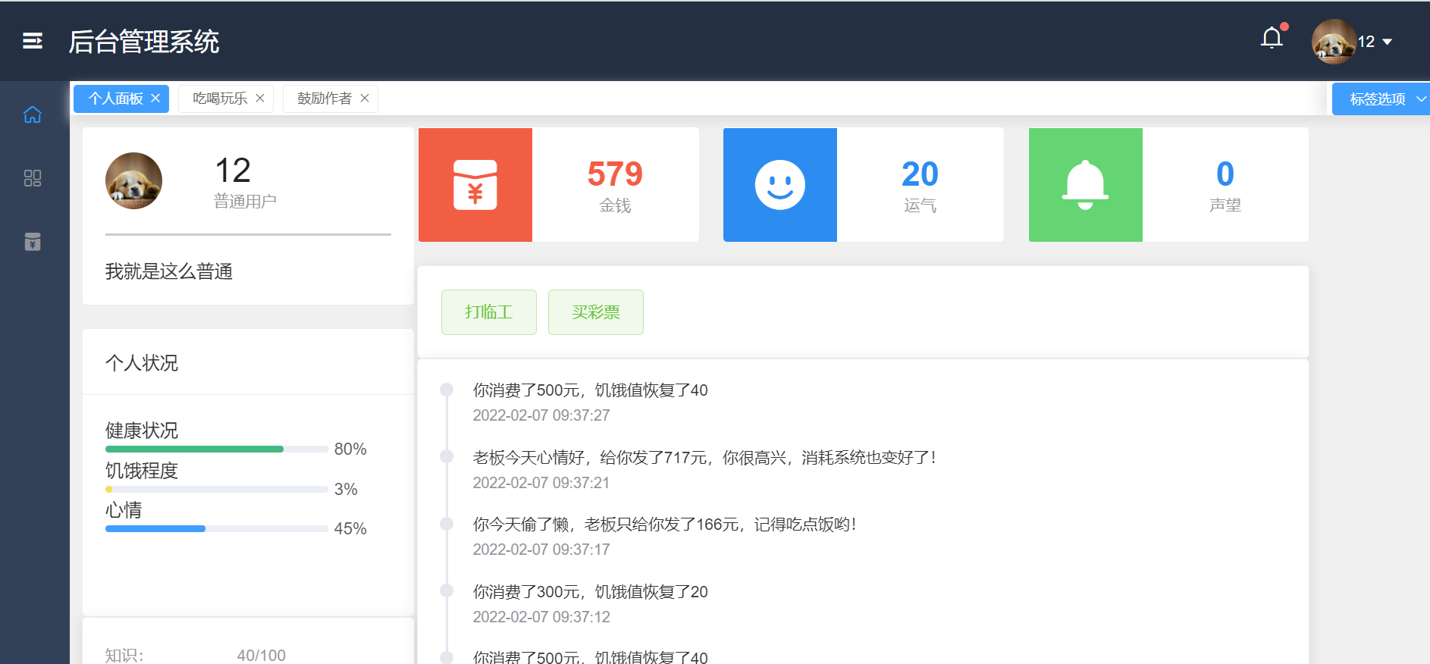This screenshot has width=1430, height=664.
Task: Click the green bell reputation icon
Action: [x=1086, y=185]
